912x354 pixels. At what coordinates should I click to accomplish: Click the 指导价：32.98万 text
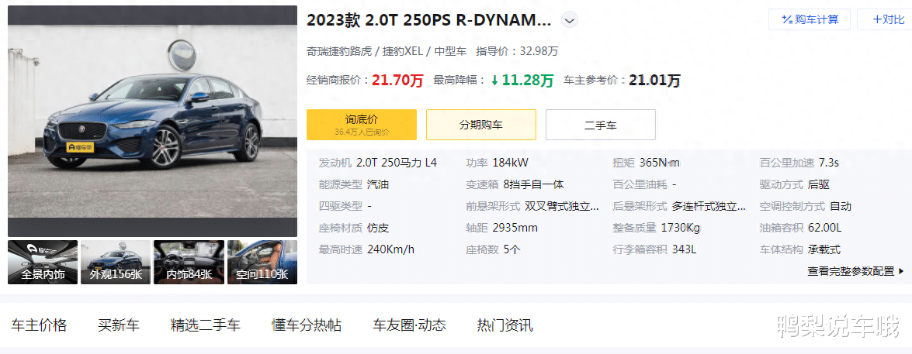tap(517, 51)
